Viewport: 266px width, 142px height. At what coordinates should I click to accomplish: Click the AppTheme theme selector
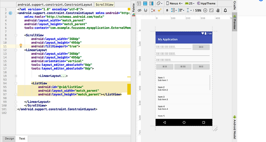pyautogui.click(x=206, y=3)
